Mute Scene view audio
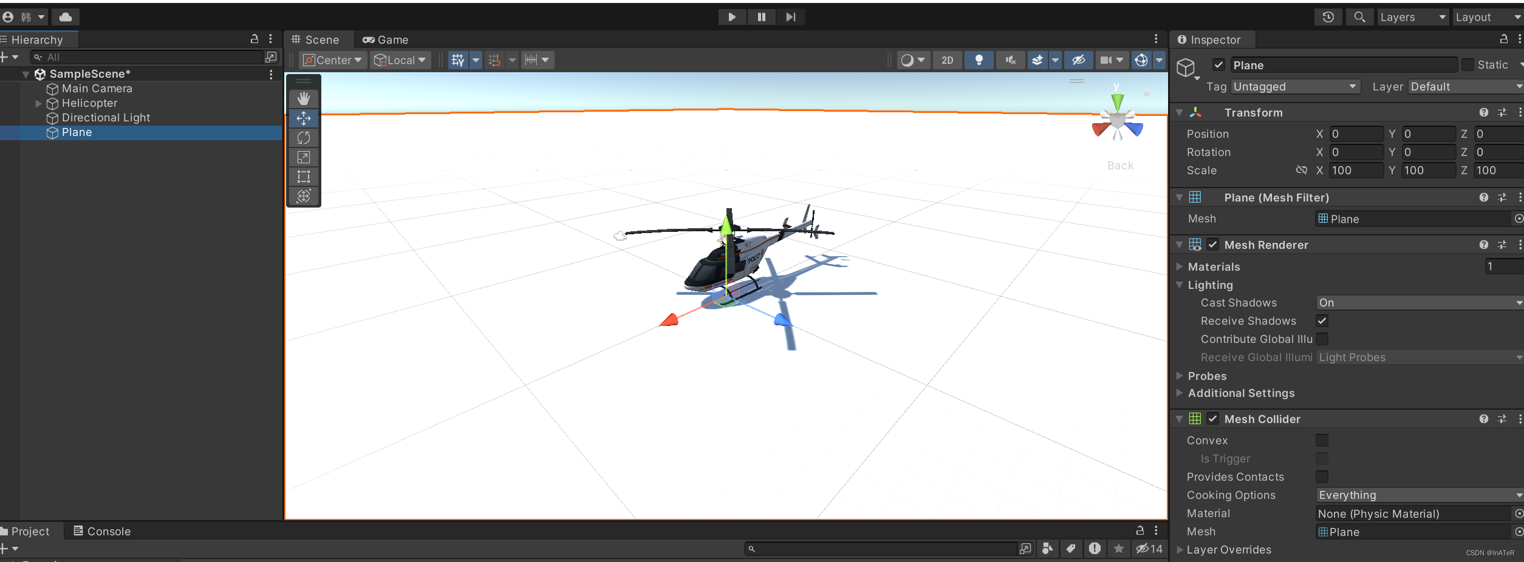Viewport: 1524px width, 562px height. pos(1010,59)
